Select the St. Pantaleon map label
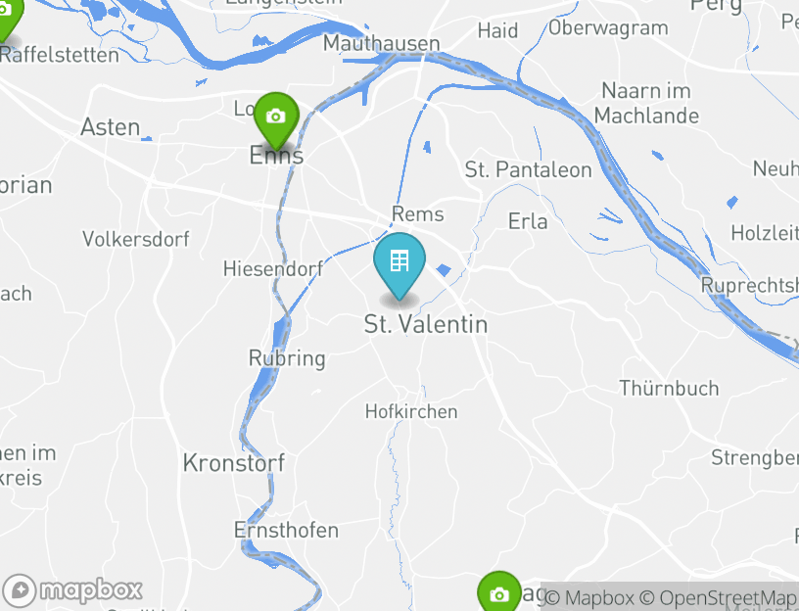799x611 pixels. [x=529, y=169]
